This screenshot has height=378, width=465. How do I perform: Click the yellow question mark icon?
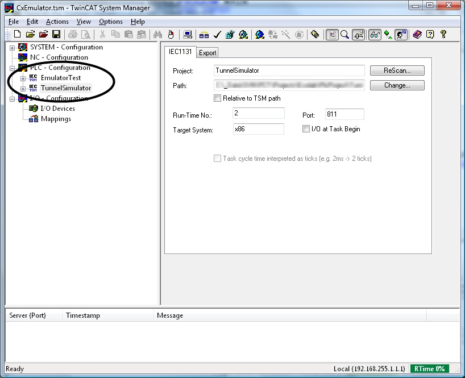(443, 35)
